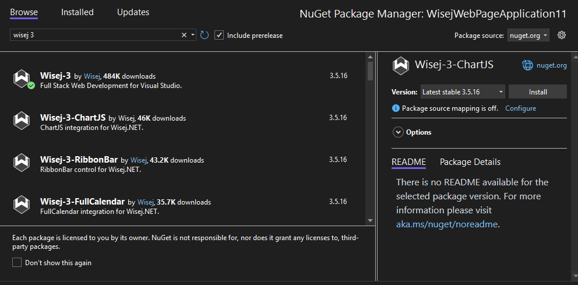Image resolution: width=578 pixels, height=285 pixels.
Task: Click version 3.5.16 on Wisej-3-FullCalendar row
Action: click(x=338, y=202)
